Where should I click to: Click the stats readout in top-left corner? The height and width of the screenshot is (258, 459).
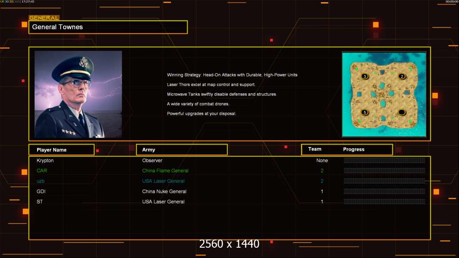tap(17, 2)
